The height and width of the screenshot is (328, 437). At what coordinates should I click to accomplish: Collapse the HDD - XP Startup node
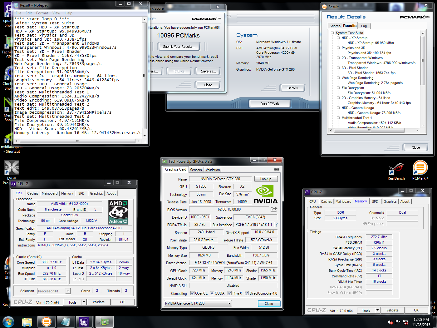pos(338,38)
